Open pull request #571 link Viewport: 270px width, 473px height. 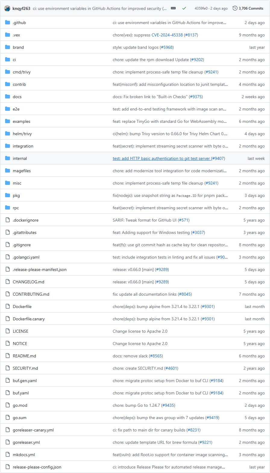pos(184,220)
